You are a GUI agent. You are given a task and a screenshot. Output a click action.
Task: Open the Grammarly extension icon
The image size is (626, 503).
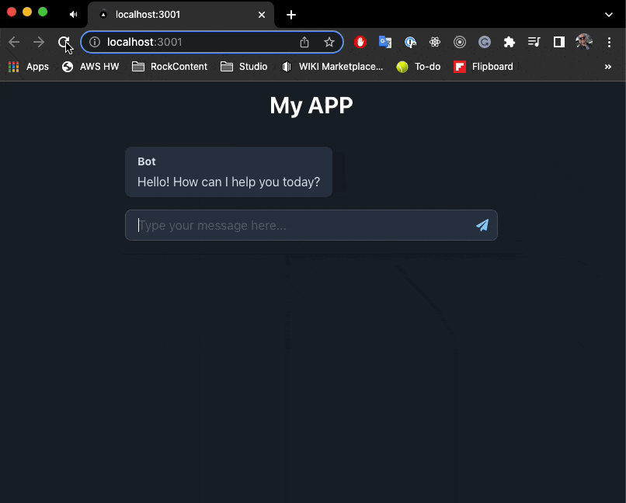[x=485, y=42]
